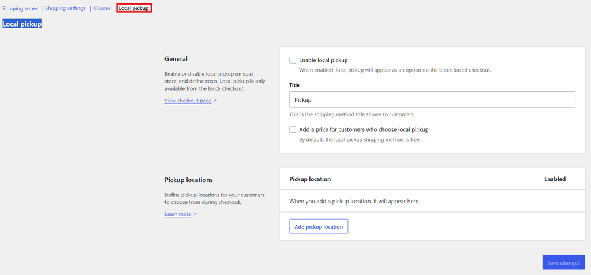Tick the Enable local pickup checkbox
This screenshot has width=591, height=275.
click(293, 60)
